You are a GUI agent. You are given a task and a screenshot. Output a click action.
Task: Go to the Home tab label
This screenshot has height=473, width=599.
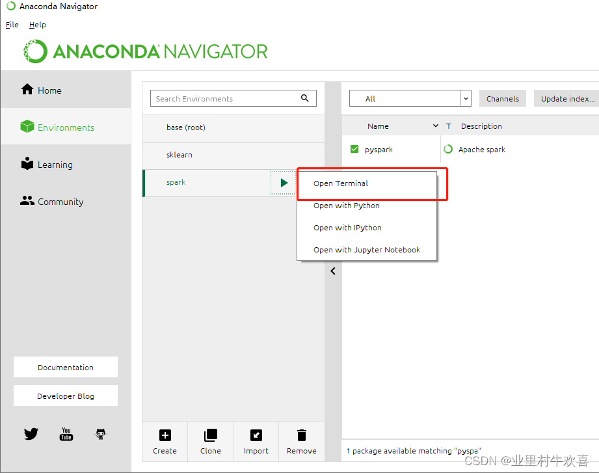49,90
